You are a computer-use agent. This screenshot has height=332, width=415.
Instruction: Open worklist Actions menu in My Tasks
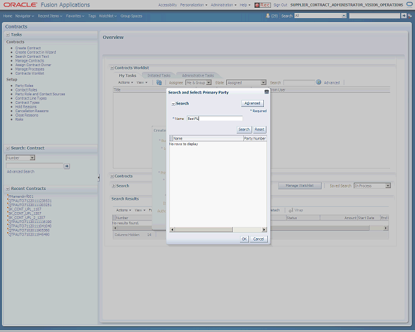[125, 82]
